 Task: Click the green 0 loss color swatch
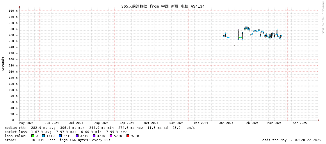(x=33, y=136)
